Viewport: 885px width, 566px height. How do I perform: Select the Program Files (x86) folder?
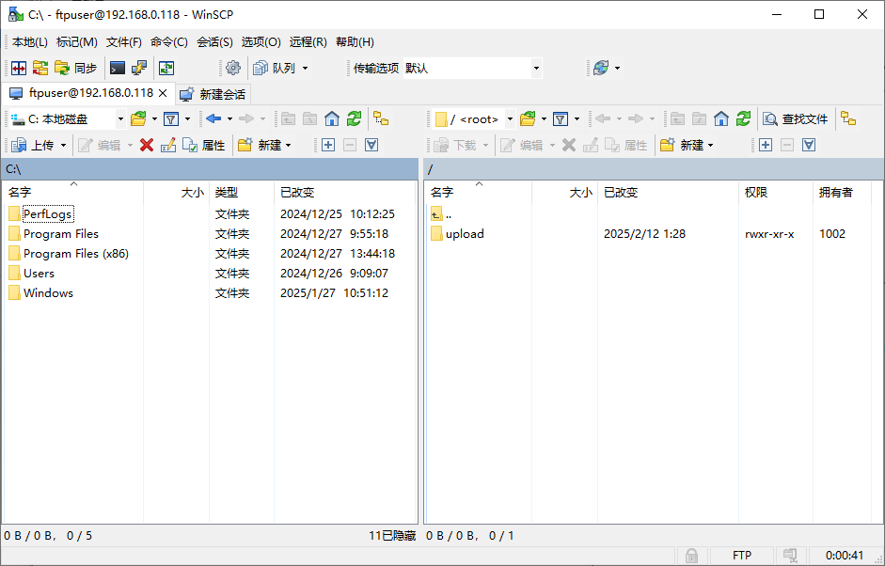75,254
